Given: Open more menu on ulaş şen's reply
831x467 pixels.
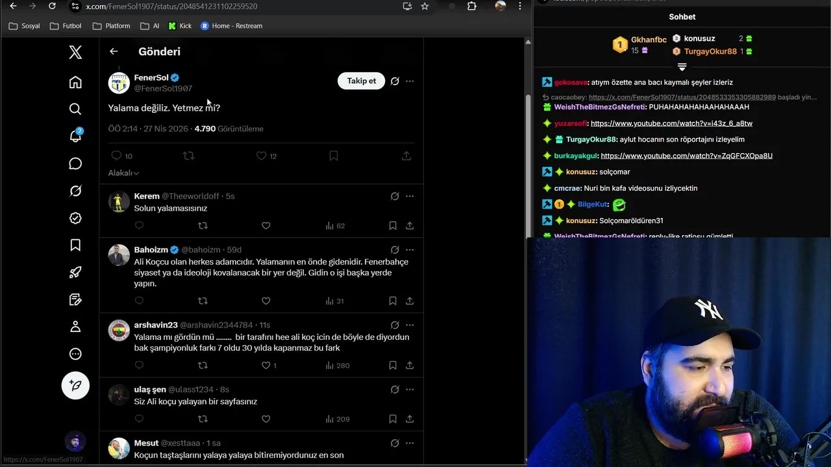Looking at the screenshot, I should pyautogui.click(x=410, y=389).
